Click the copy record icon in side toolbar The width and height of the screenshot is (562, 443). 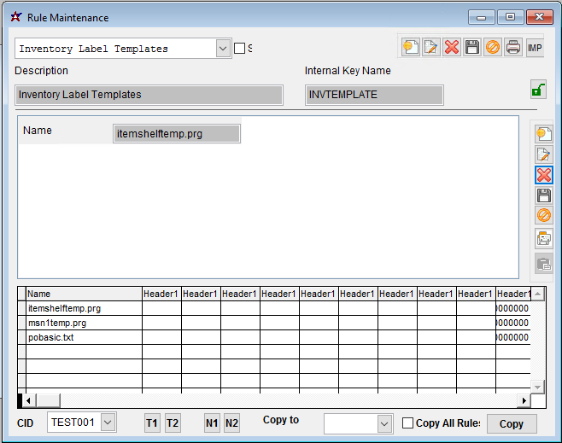coord(544,238)
